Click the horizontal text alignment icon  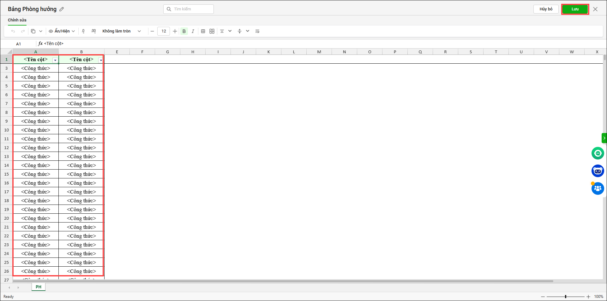coord(222,31)
